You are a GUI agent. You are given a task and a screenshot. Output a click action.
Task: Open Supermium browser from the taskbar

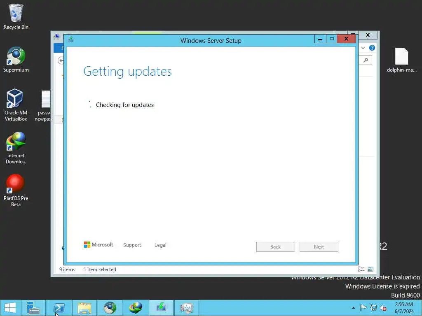pos(110,308)
